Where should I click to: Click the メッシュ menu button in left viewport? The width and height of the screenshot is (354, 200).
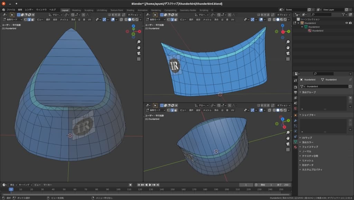pos(64,20)
